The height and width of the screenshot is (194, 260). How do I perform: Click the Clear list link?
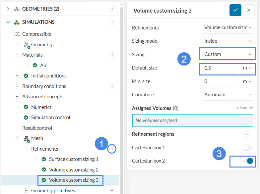click(x=245, y=108)
